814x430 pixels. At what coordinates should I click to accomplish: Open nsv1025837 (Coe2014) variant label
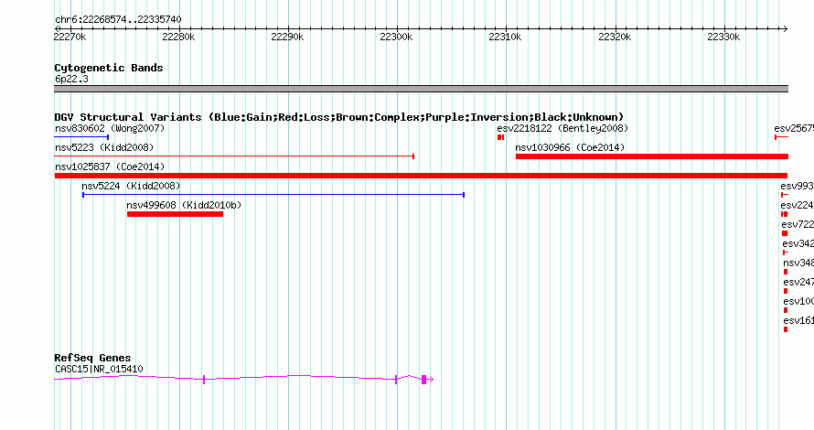click(110, 167)
